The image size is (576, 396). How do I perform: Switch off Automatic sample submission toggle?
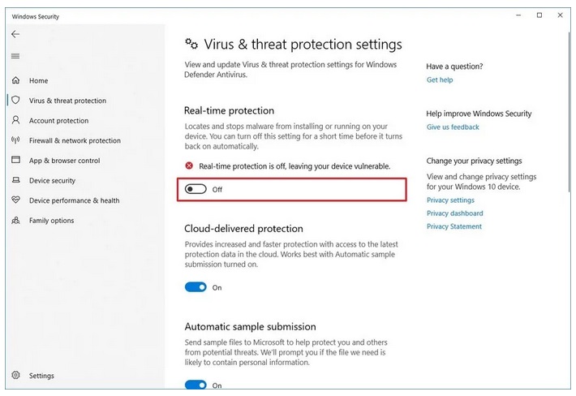click(196, 385)
